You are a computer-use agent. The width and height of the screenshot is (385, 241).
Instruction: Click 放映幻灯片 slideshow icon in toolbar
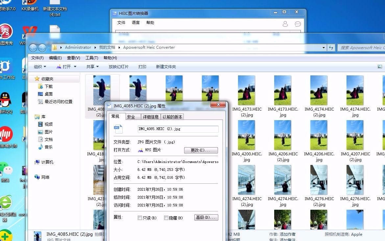[x=118, y=66]
